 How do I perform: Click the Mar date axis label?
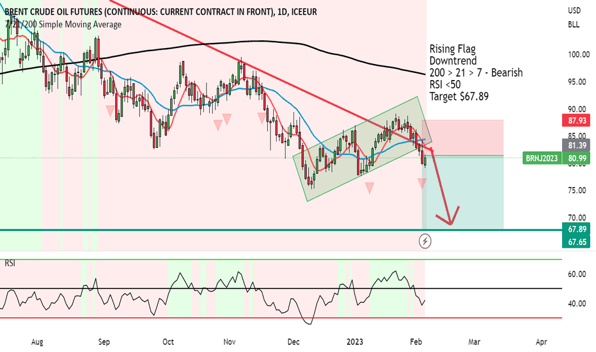[474, 342]
